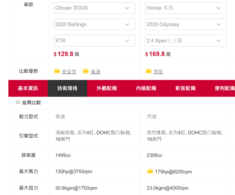
Task: Open the Citroen 雪鐵龍 brand dropdown
Action: click(94, 8)
